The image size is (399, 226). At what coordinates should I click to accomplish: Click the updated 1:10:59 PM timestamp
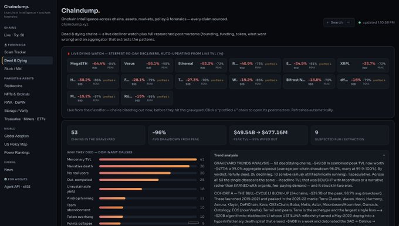(378, 23)
